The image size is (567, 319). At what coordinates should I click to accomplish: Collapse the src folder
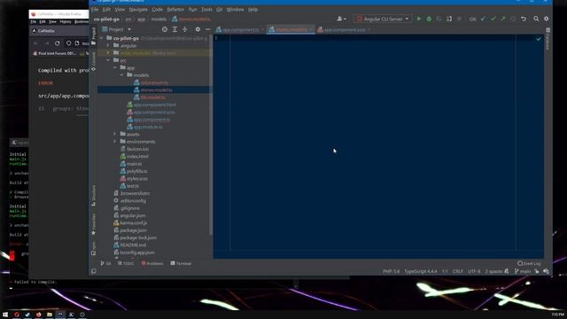(x=108, y=60)
